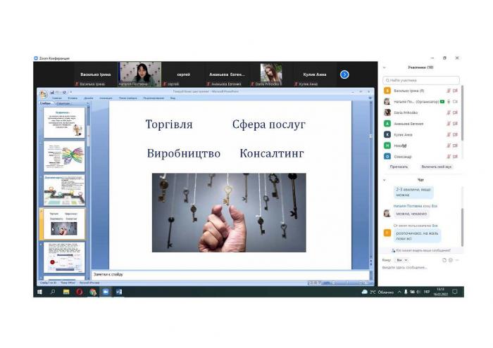Image resolution: width=493 pixels, height=348 pixels.
Task: Click Васильк­о Ірина's muted microphone icon in participants list
Action: (449, 91)
